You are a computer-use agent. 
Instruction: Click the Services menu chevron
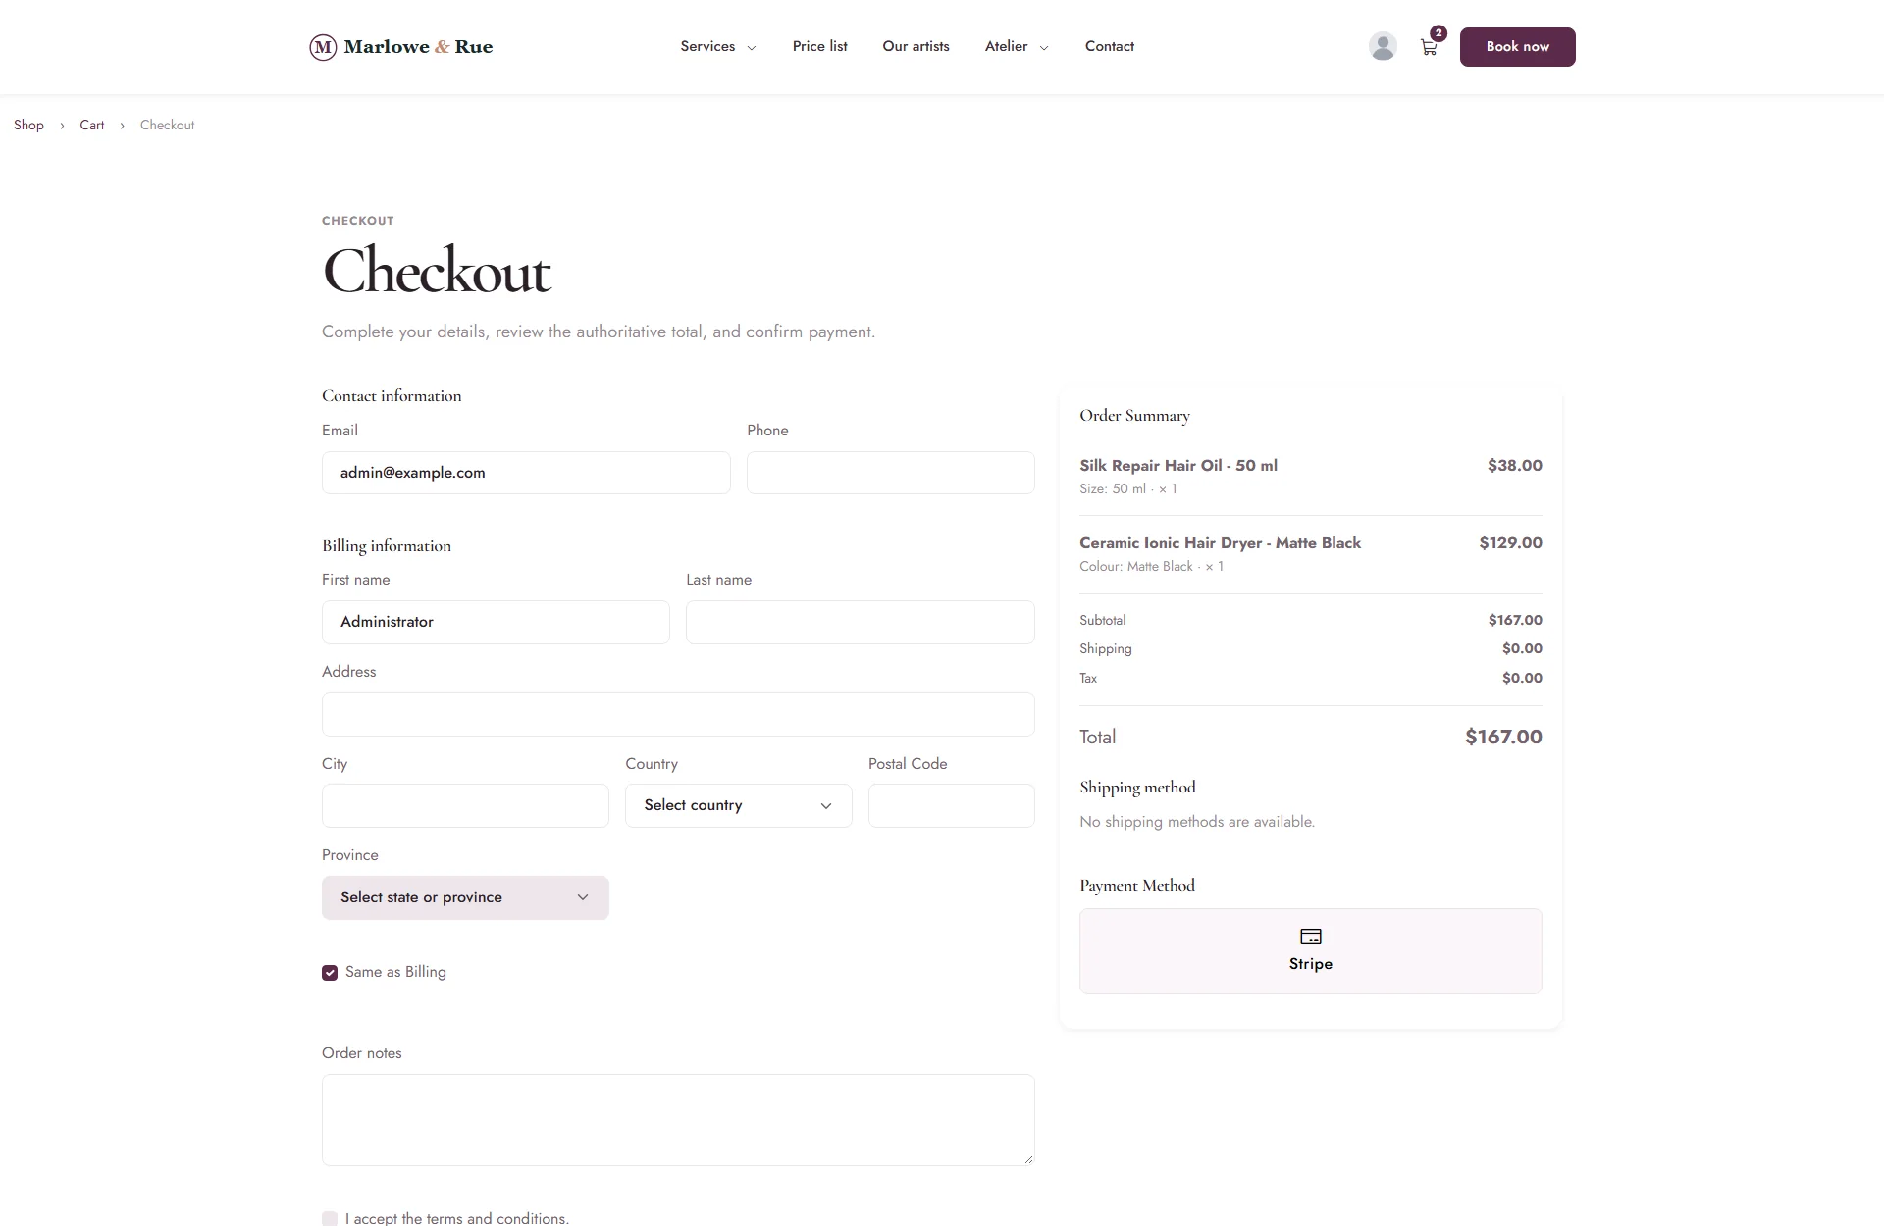pos(752,48)
